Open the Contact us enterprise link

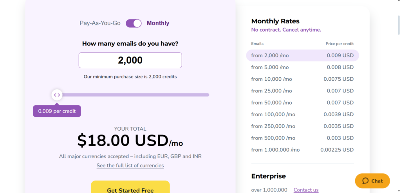(x=306, y=190)
